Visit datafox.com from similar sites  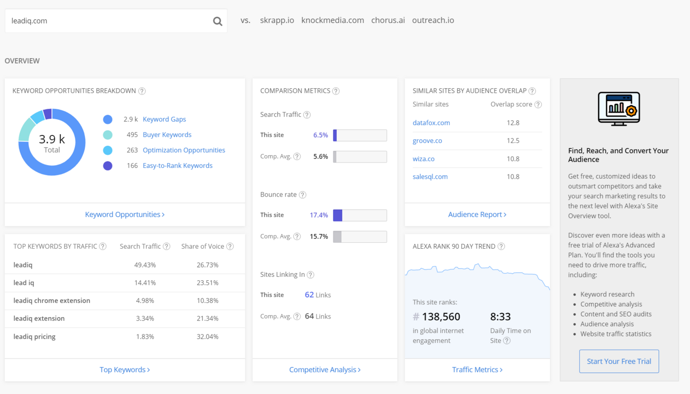431,123
